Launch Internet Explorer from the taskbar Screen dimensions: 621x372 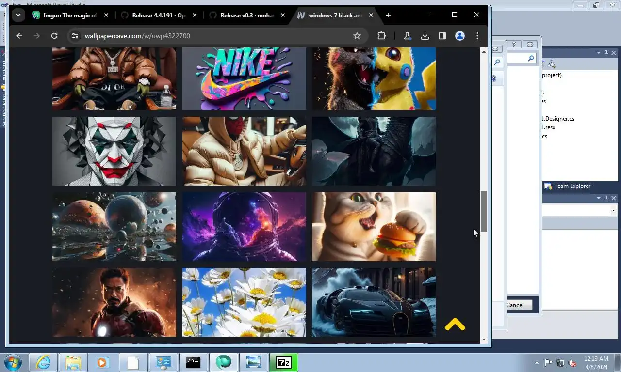coord(43,362)
